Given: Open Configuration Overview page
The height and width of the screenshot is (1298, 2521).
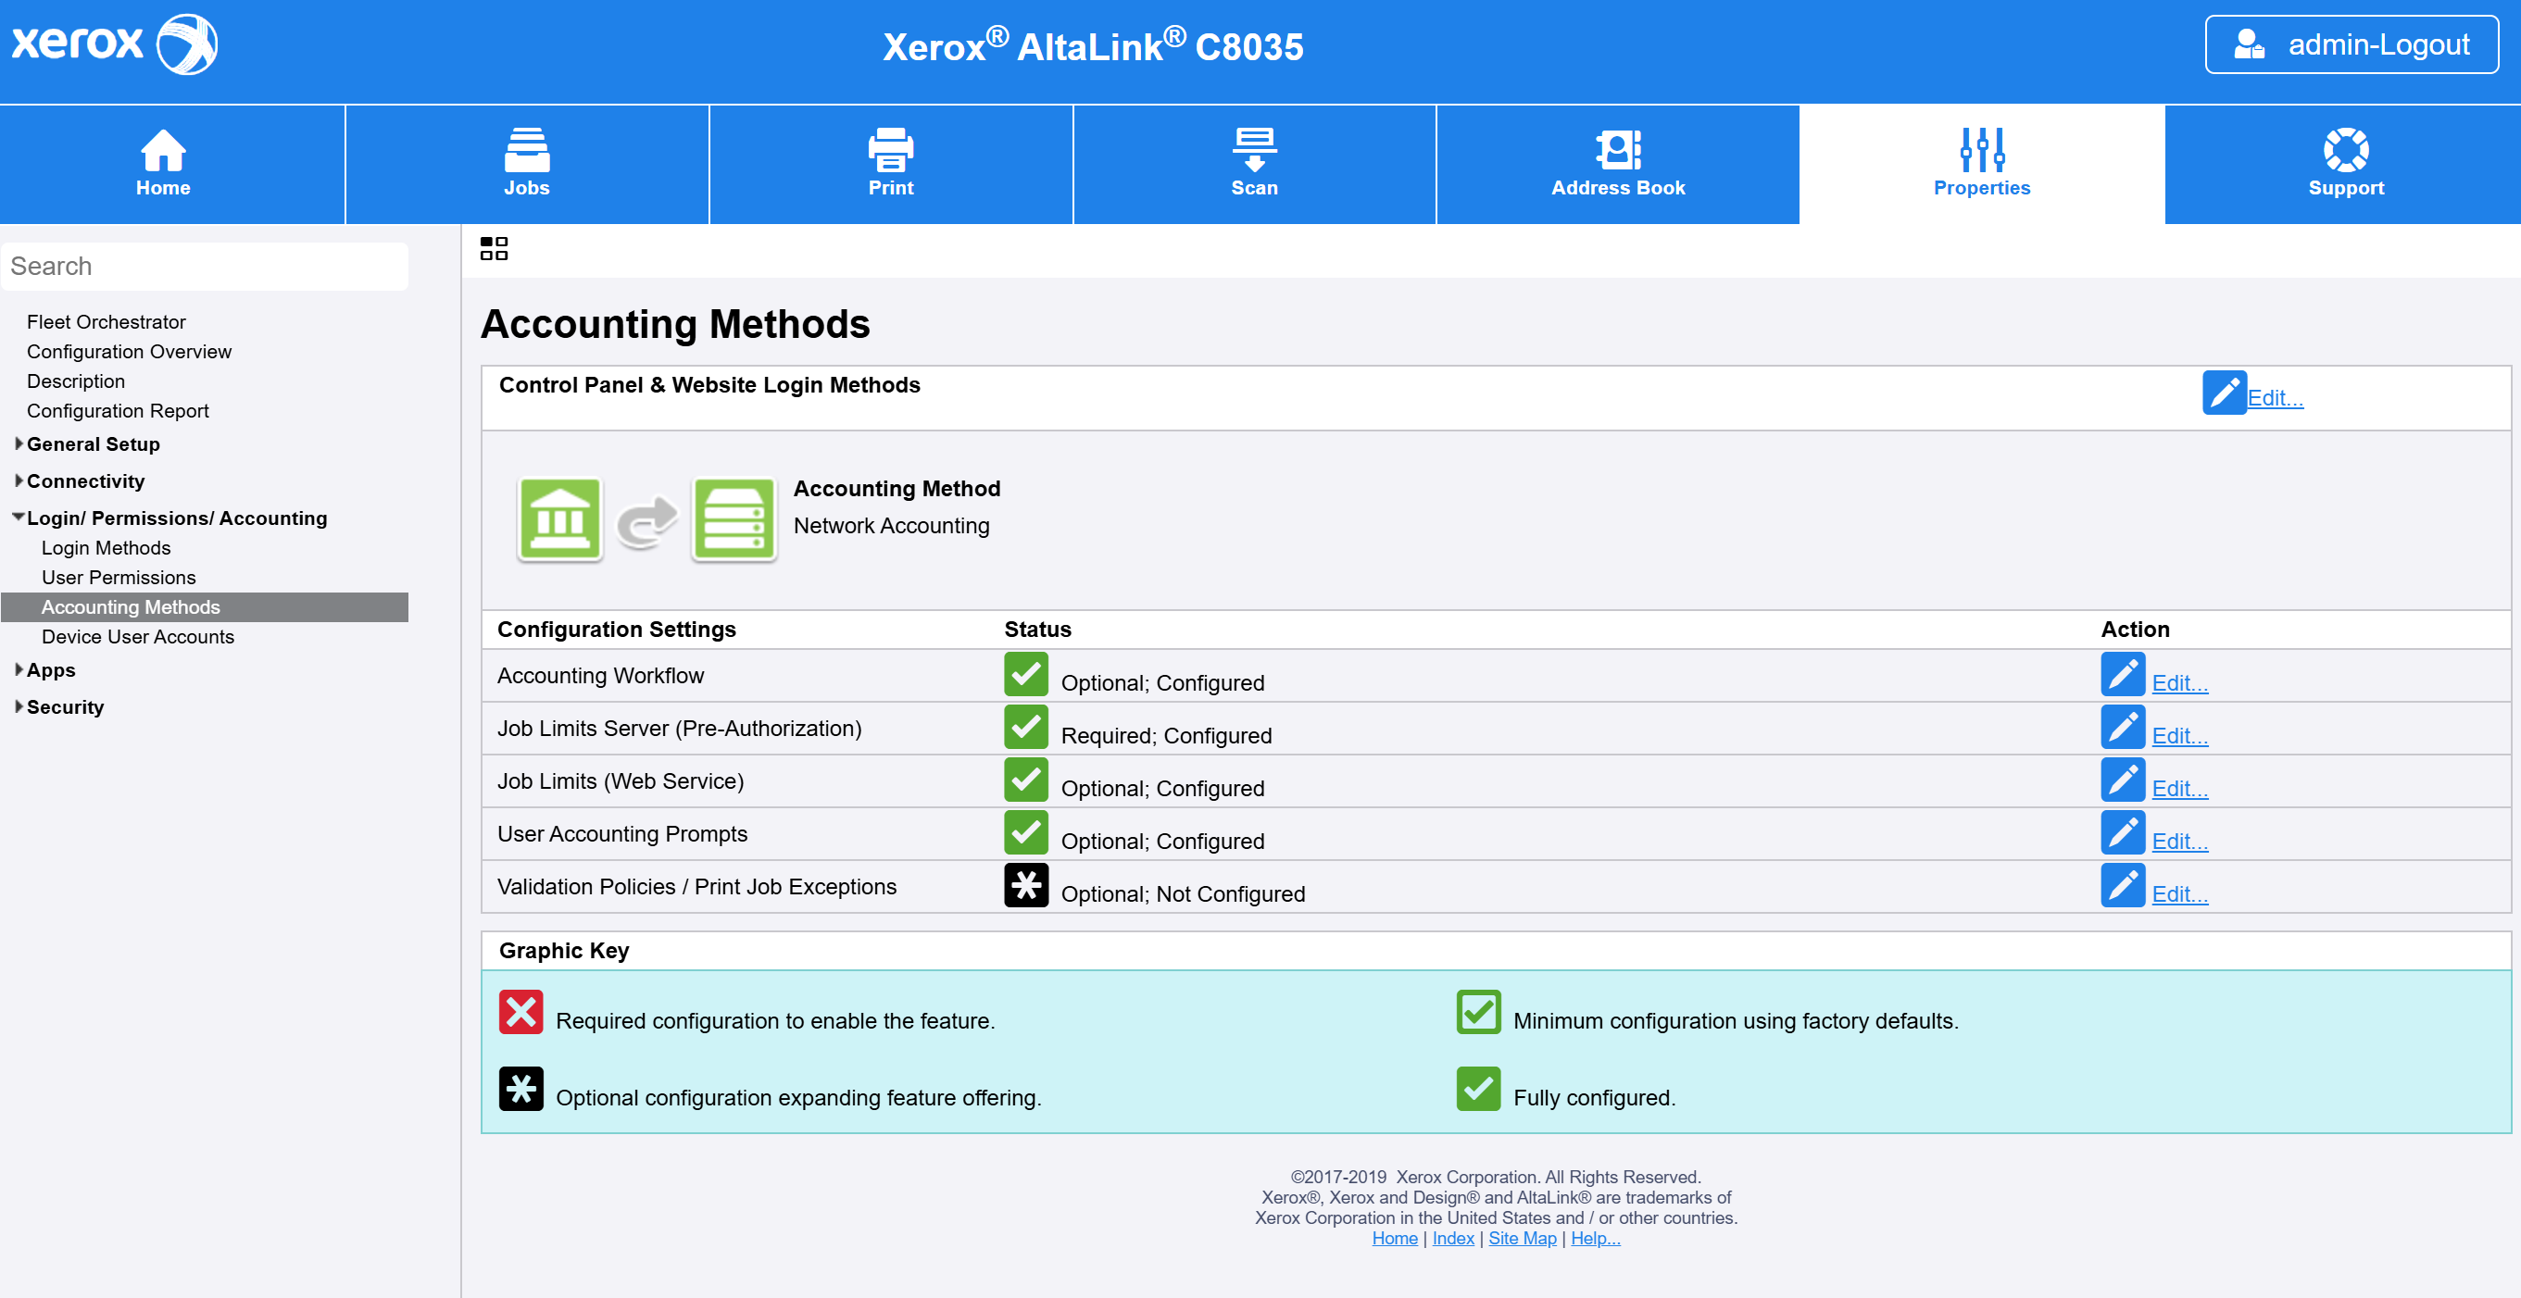Looking at the screenshot, I should click(x=129, y=352).
